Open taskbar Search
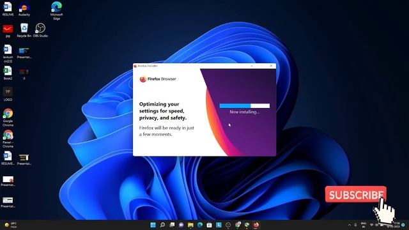The image size is (409, 230). click(162, 225)
